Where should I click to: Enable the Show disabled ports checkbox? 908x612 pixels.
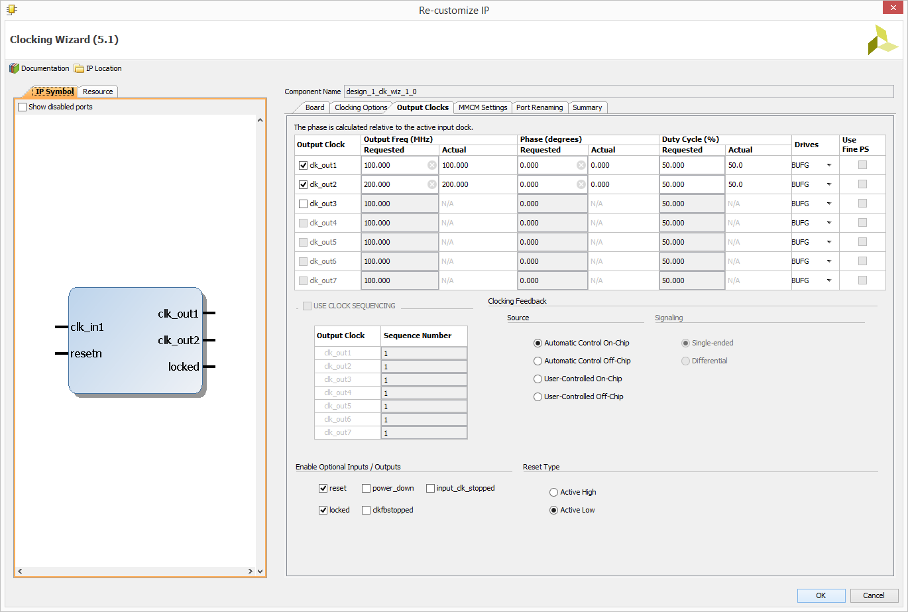(23, 107)
